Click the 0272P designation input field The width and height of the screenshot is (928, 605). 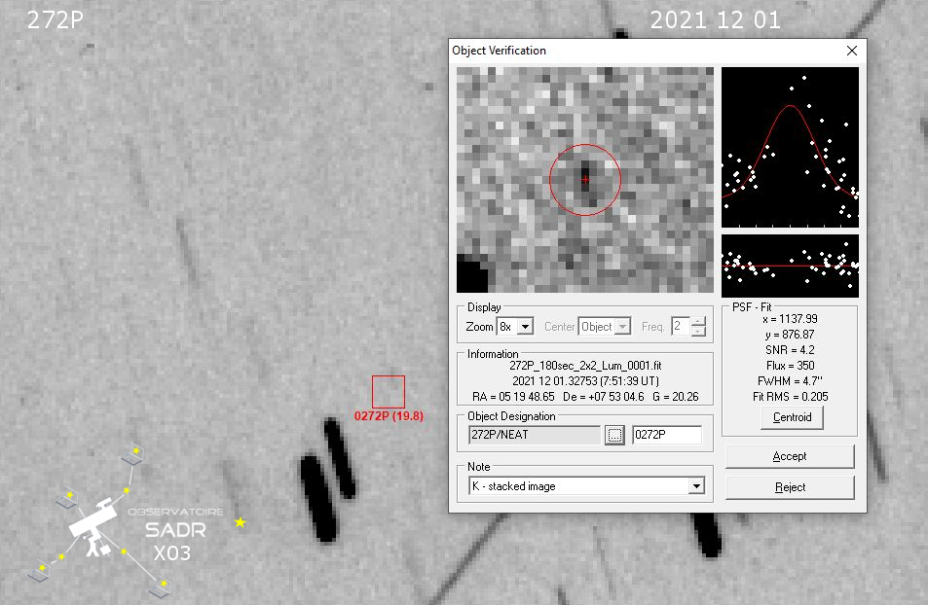pos(666,436)
